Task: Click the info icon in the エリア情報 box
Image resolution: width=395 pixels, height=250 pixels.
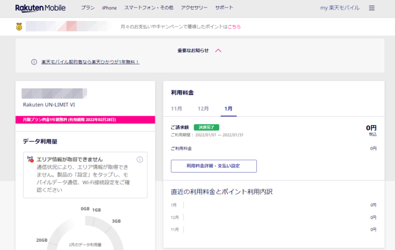Action: tap(140, 159)
